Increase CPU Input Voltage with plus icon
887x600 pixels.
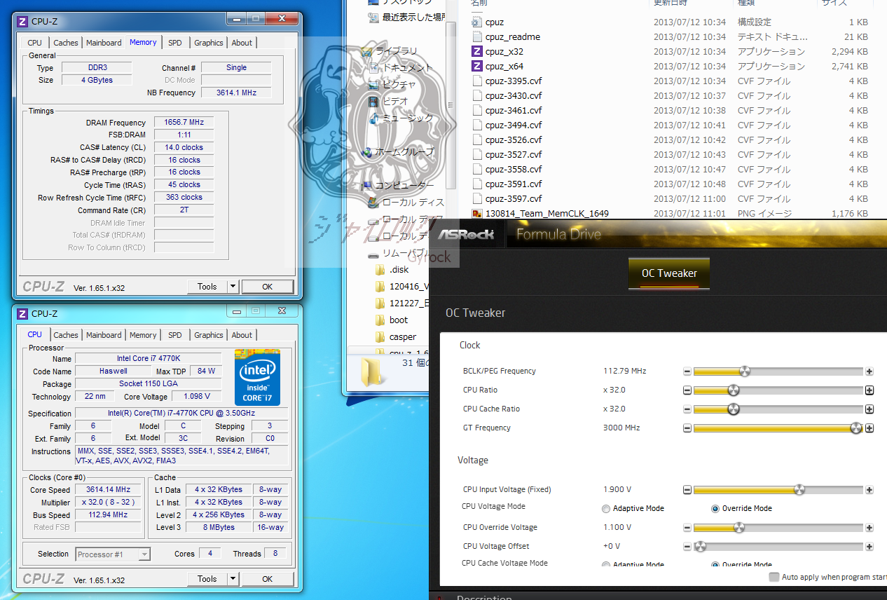(869, 490)
